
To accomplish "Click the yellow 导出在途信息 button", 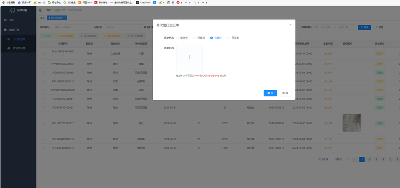I will (112, 36).
